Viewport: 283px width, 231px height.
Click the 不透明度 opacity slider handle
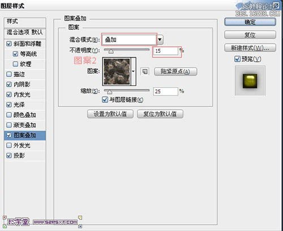[111, 51]
